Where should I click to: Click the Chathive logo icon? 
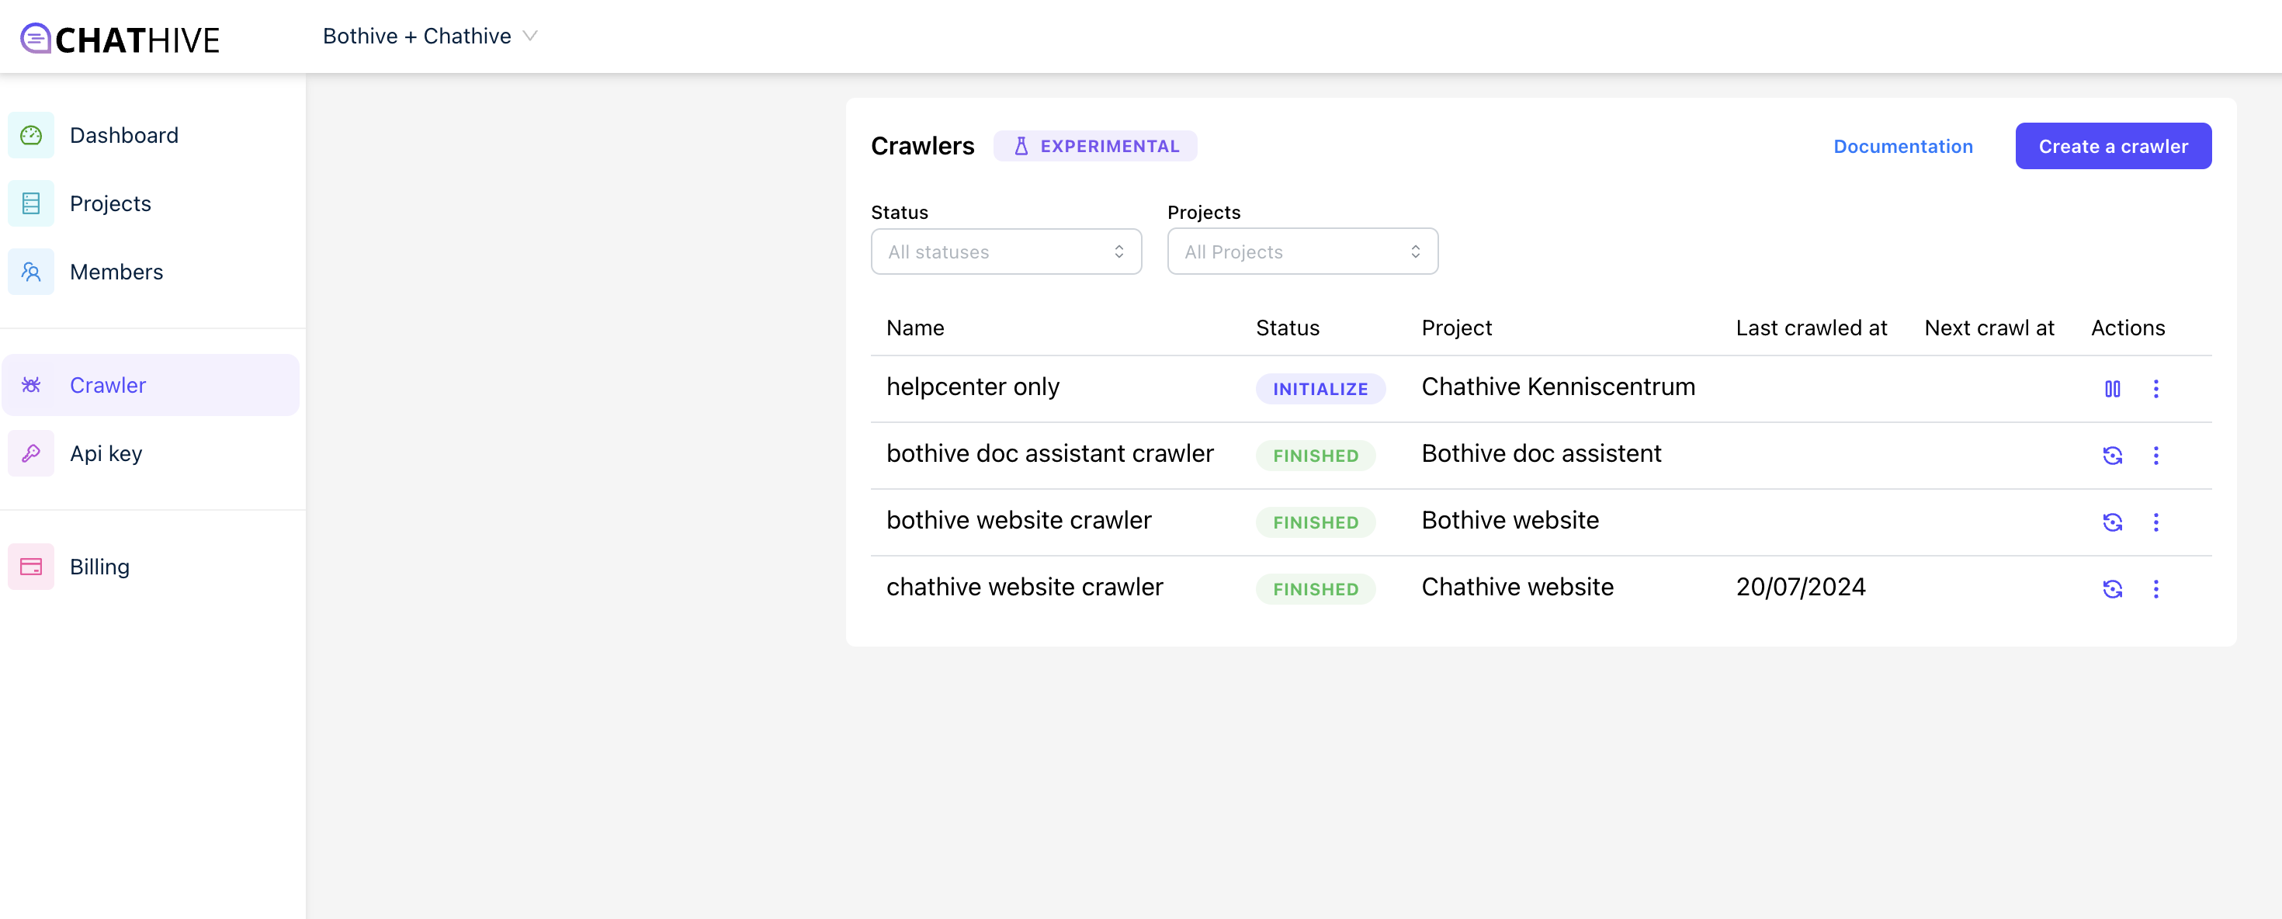pos(36,38)
